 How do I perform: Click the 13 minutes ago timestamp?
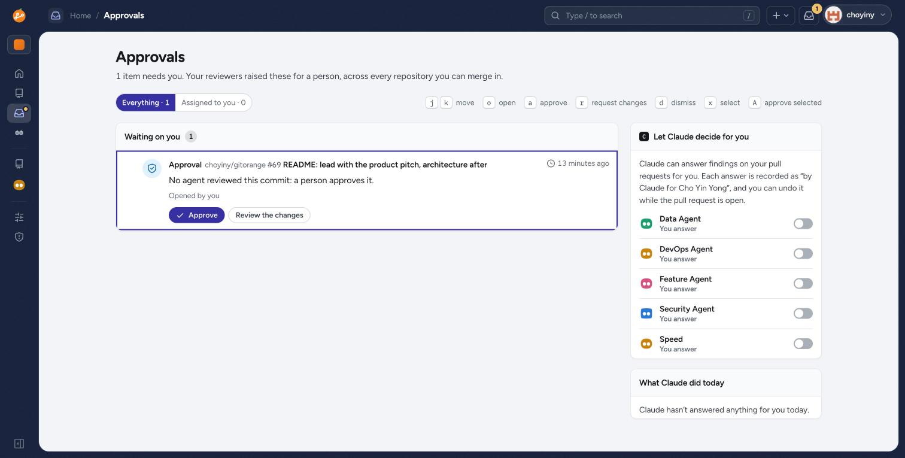click(578, 163)
